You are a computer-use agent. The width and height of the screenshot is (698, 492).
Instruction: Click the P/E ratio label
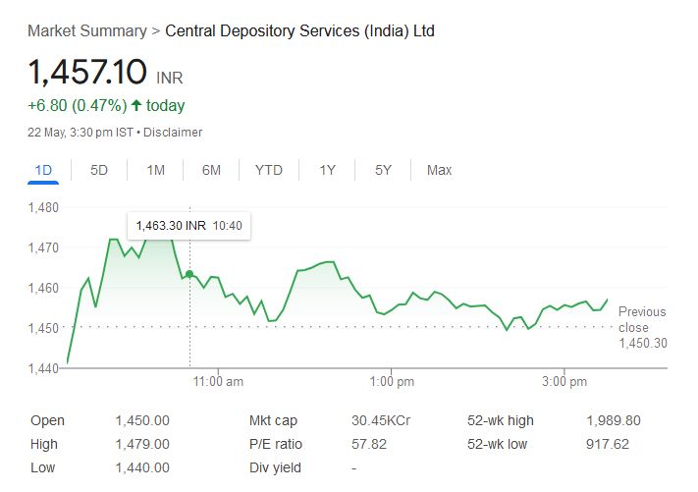point(276,444)
